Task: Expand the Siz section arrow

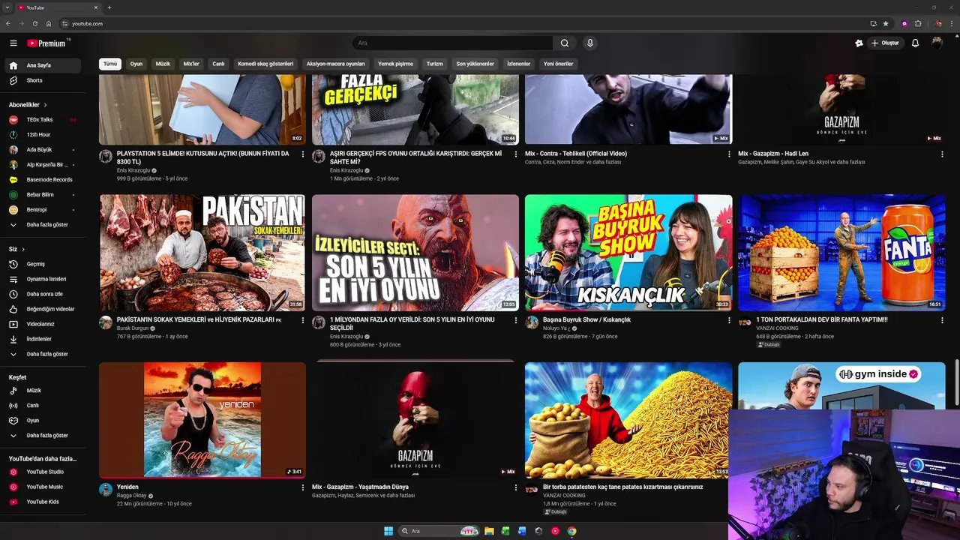Action: pyautogui.click(x=23, y=249)
